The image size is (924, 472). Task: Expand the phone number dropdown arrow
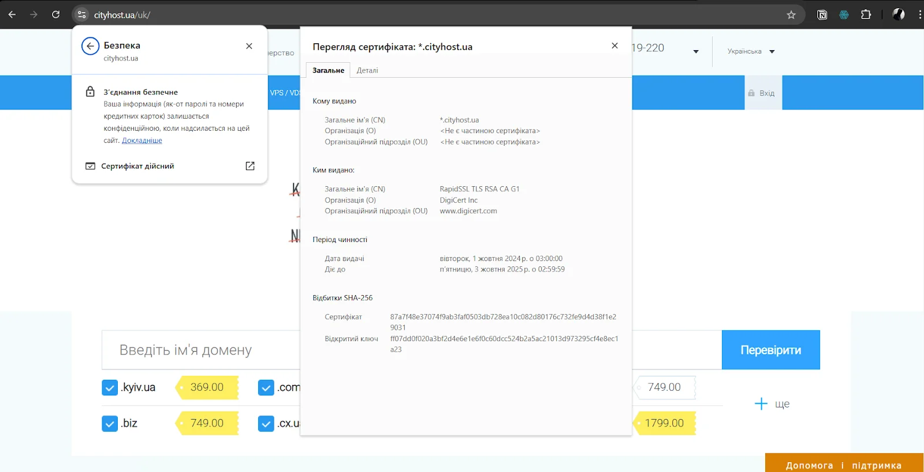[x=696, y=51]
